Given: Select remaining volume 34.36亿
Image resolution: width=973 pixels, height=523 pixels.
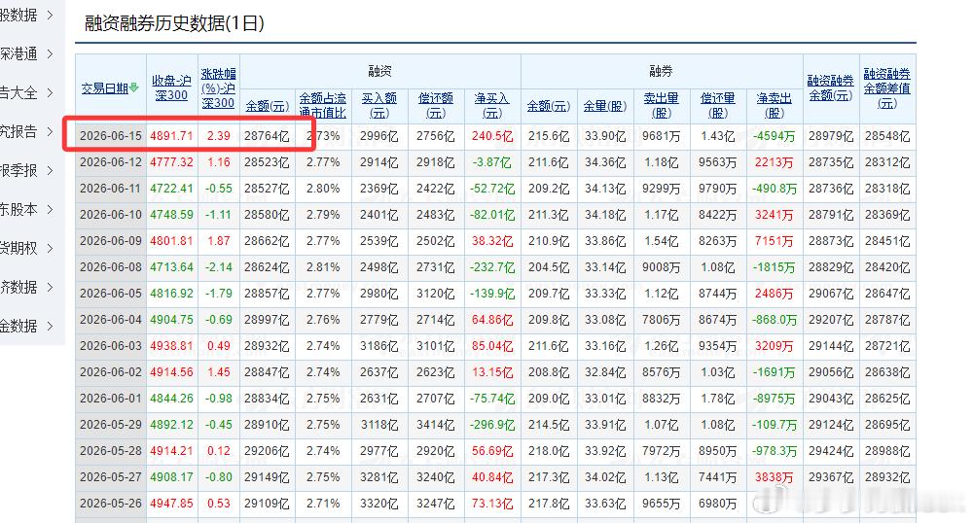Looking at the screenshot, I should 605,161.
